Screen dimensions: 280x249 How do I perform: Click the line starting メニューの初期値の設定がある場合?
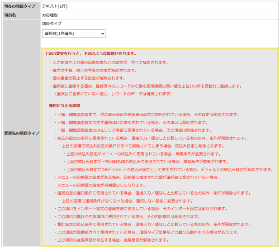click(x=137, y=177)
